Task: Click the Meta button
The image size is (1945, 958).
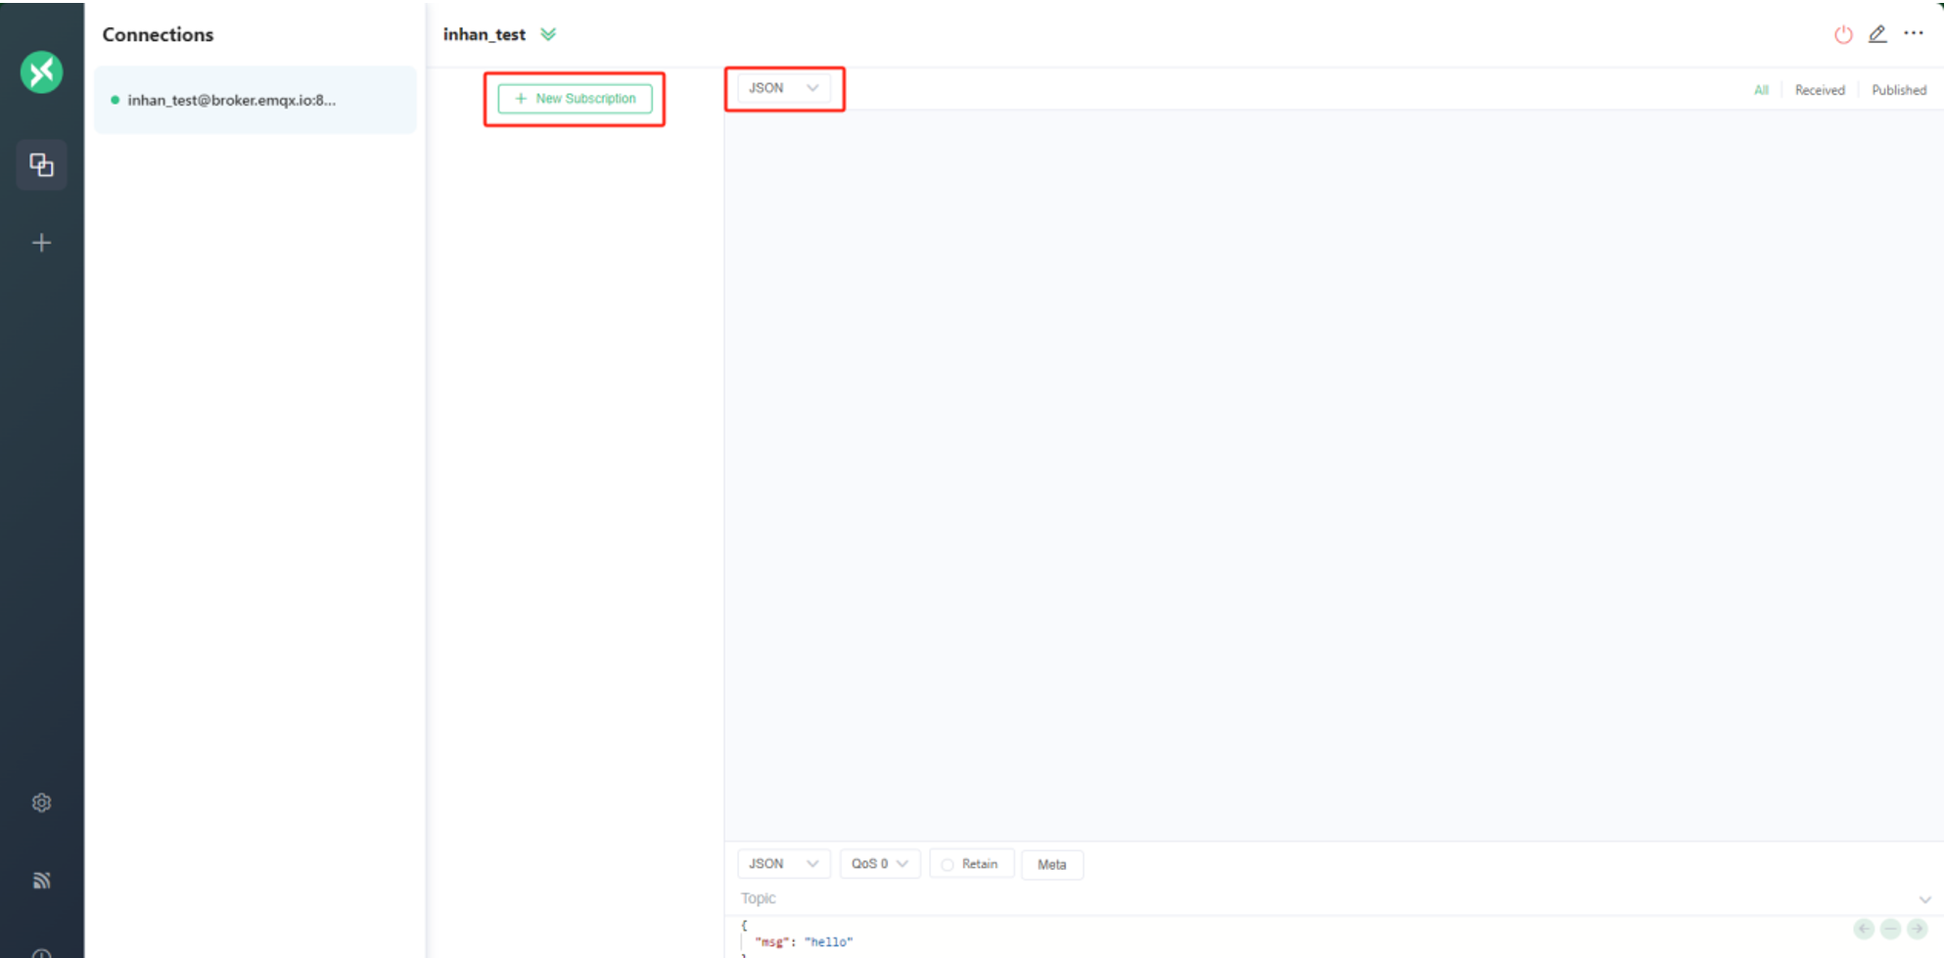Action: (1051, 864)
